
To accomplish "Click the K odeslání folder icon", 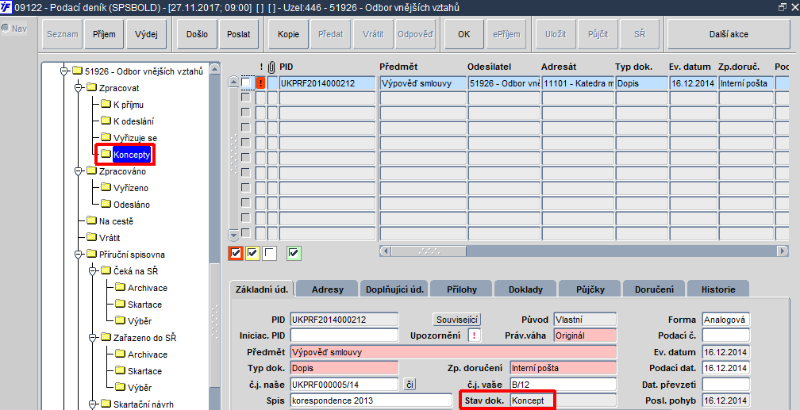I will click(x=106, y=121).
